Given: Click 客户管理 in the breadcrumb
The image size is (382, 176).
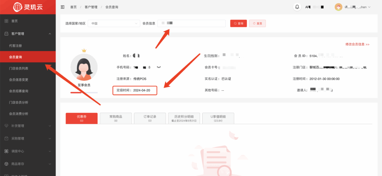Looking at the screenshot, I should point(91,7).
